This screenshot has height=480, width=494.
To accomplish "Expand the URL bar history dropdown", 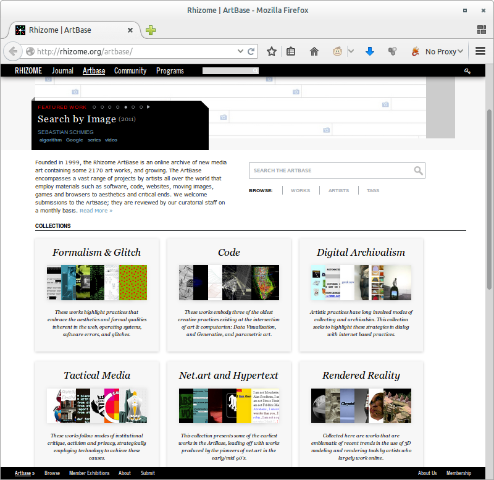I will pos(240,52).
